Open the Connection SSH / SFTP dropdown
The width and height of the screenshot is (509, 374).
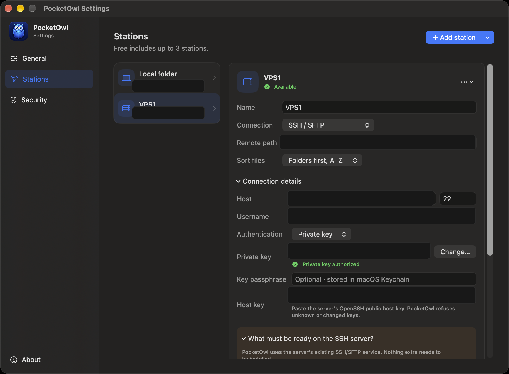[x=328, y=125]
